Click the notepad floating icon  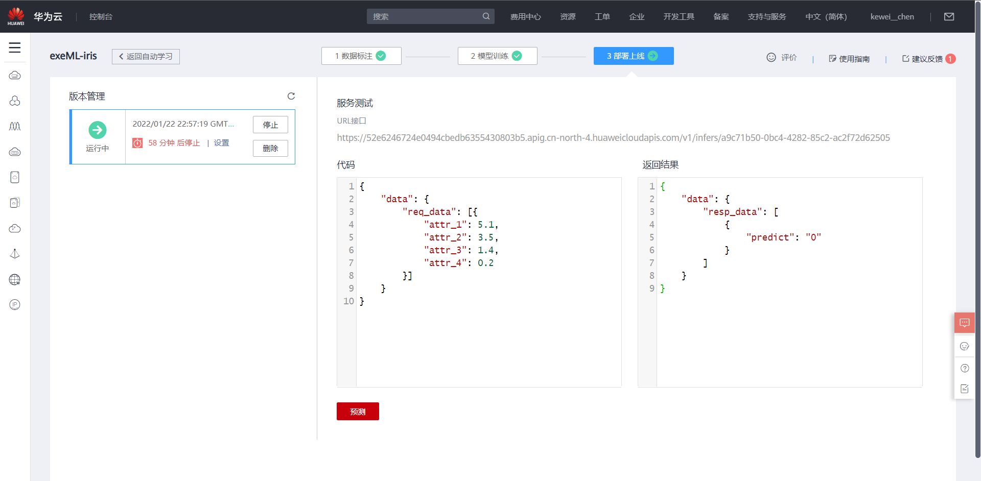point(965,389)
